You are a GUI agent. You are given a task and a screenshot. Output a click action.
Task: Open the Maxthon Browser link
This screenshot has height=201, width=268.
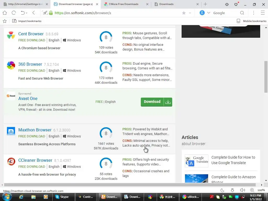coord(35,130)
